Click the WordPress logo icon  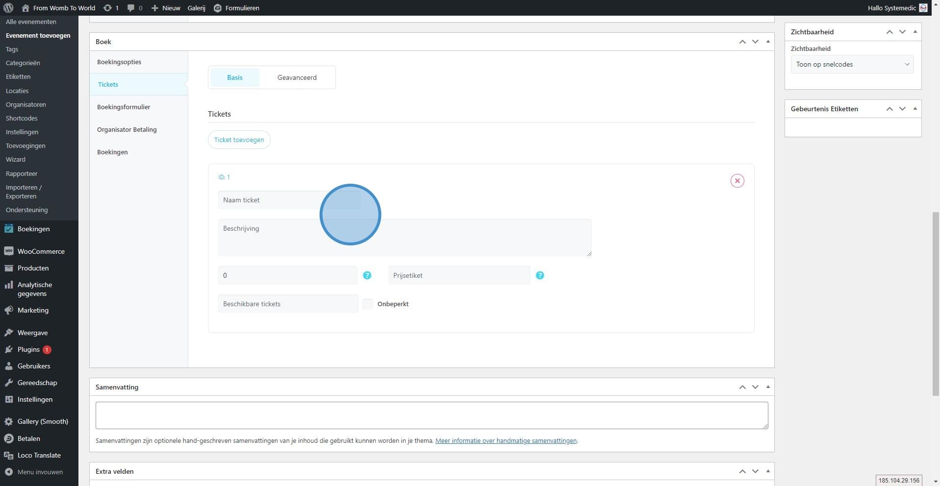(8, 8)
